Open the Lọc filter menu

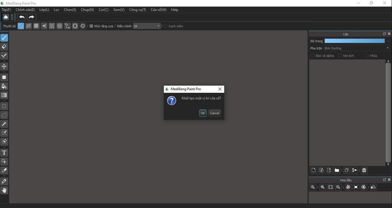tap(57, 10)
